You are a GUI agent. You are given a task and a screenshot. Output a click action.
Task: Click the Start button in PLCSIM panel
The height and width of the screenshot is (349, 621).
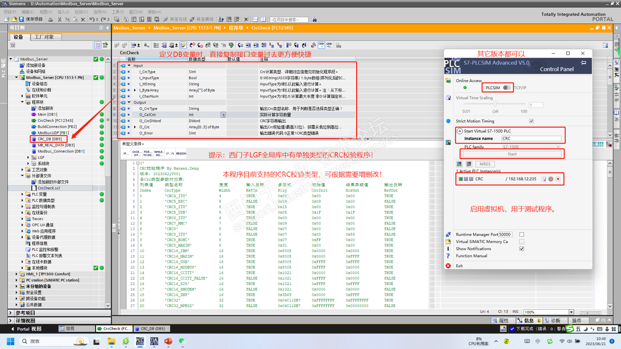click(512, 154)
